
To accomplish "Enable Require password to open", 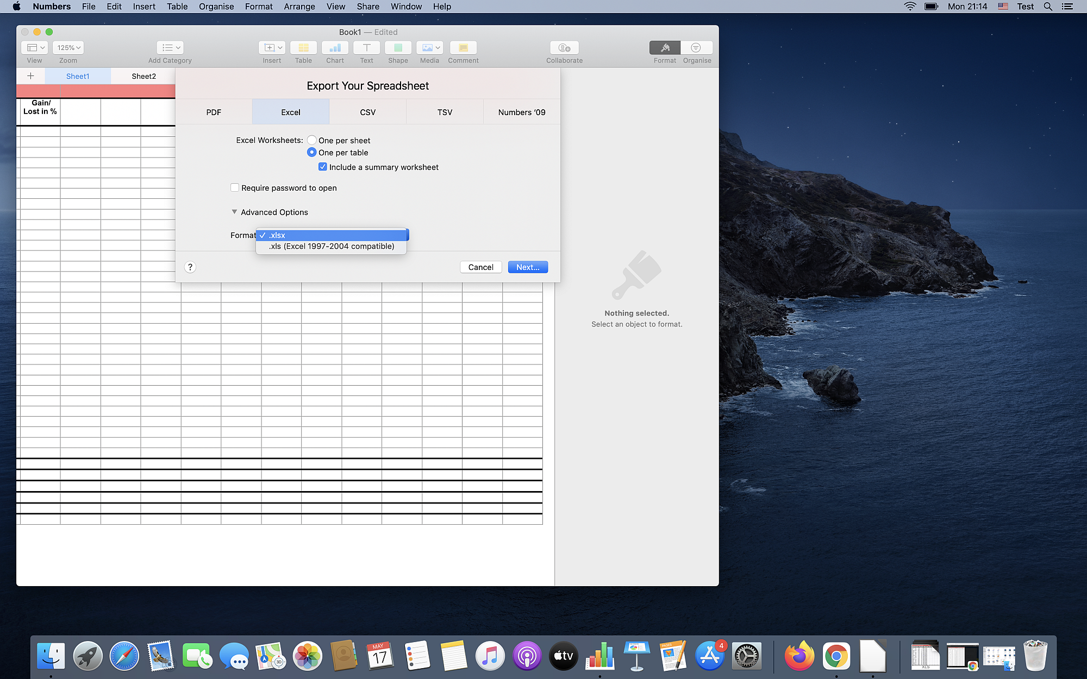I will pos(235,188).
